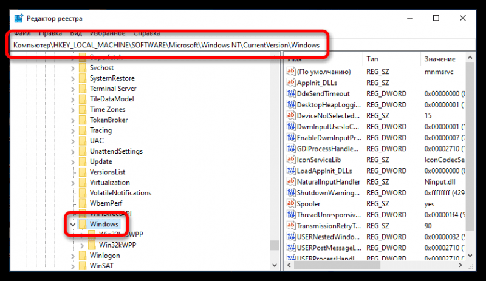Click the string icon of IconServiceLib
The height and width of the screenshot is (281, 486).
[x=291, y=160]
